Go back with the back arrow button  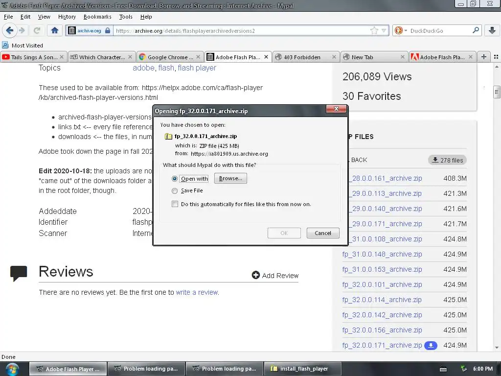click(x=9, y=30)
